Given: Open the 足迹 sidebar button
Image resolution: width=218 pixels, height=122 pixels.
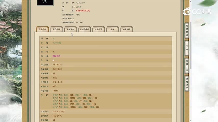Looking at the screenshot, I should (x=187, y=48).
